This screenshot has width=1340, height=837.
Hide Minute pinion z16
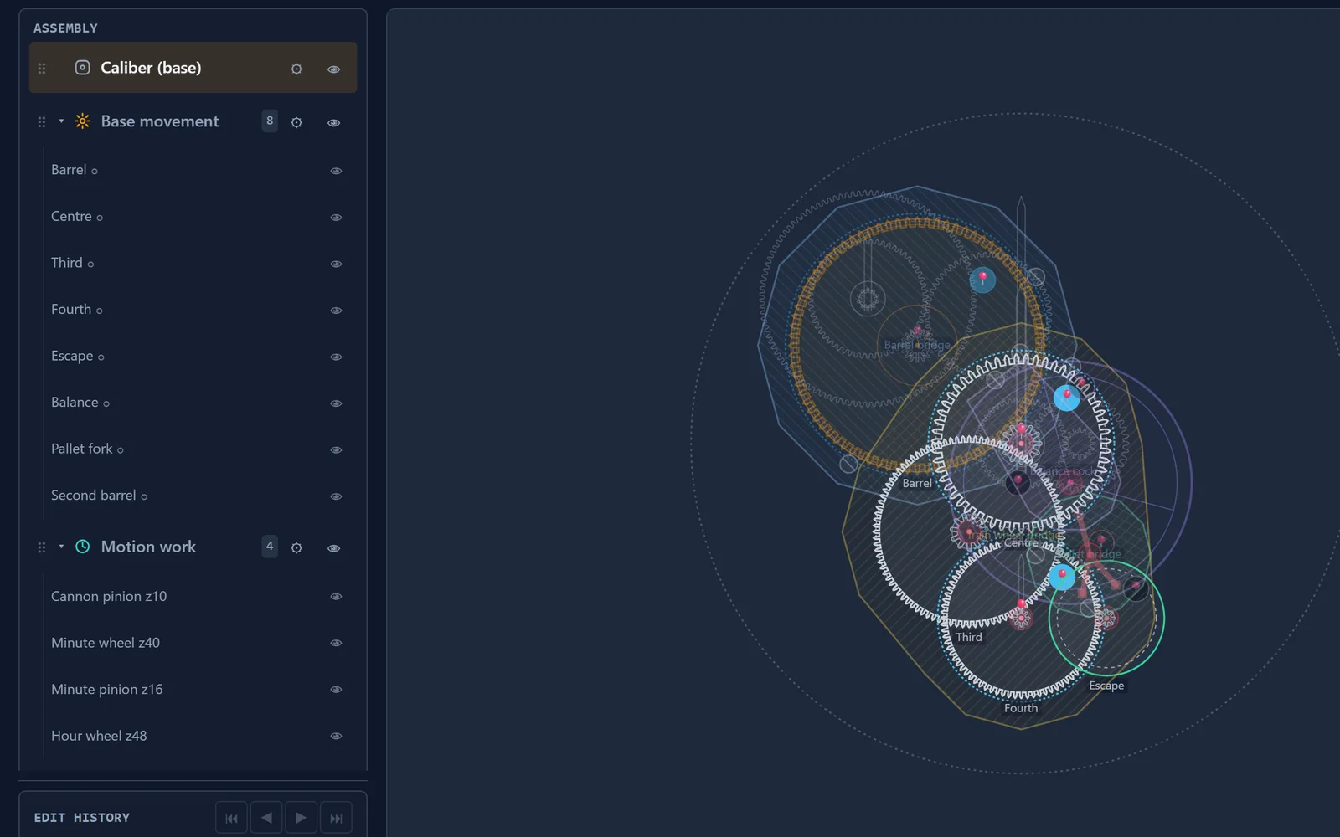pos(336,690)
